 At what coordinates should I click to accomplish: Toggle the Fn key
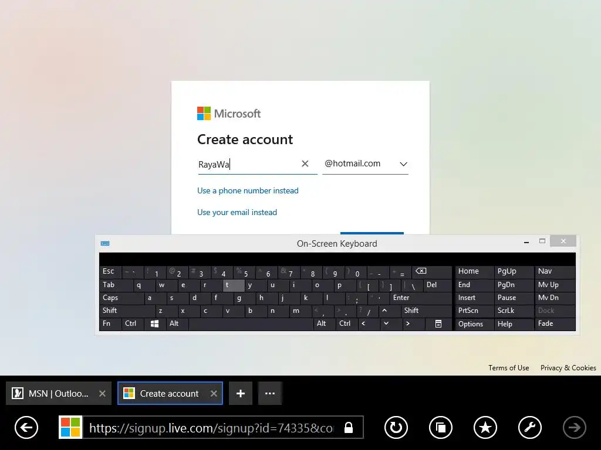[x=110, y=323]
